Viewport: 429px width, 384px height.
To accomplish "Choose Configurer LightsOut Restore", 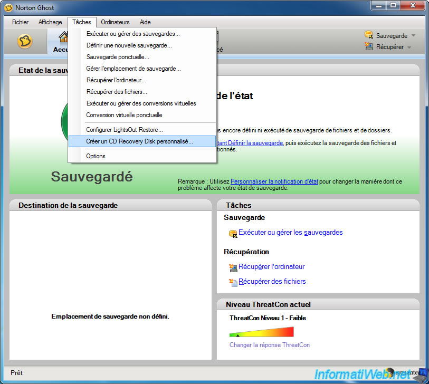I will point(142,130).
